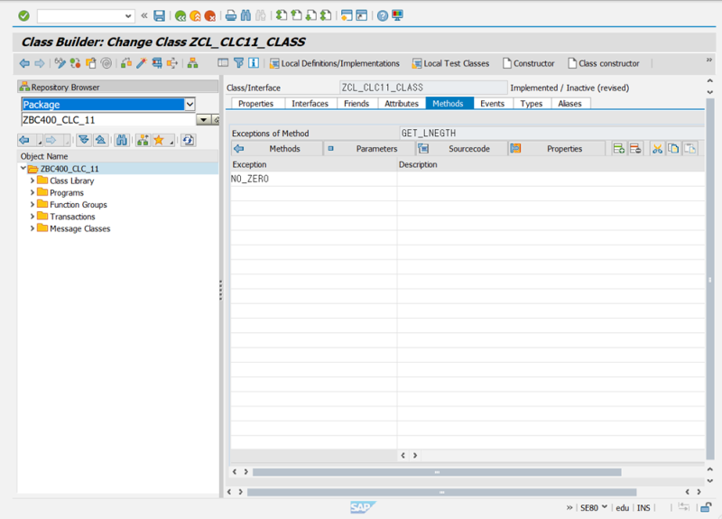Open the Package object type dropdown
The image size is (722, 519).
pos(190,105)
